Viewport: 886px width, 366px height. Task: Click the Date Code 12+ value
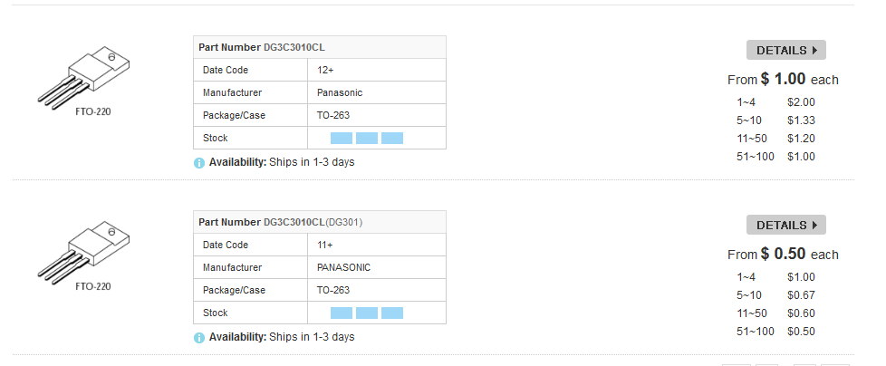click(x=325, y=70)
